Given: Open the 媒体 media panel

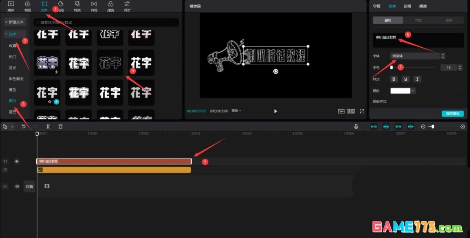Looking at the screenshot, I should pos(11,6).
